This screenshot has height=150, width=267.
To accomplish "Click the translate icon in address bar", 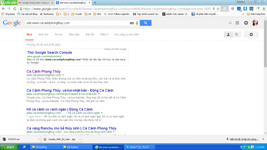I will click(214, 9).
